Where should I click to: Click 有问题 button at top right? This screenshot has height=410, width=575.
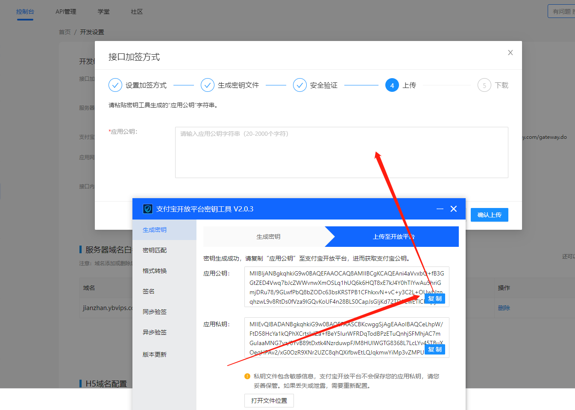tap(561, 12)
